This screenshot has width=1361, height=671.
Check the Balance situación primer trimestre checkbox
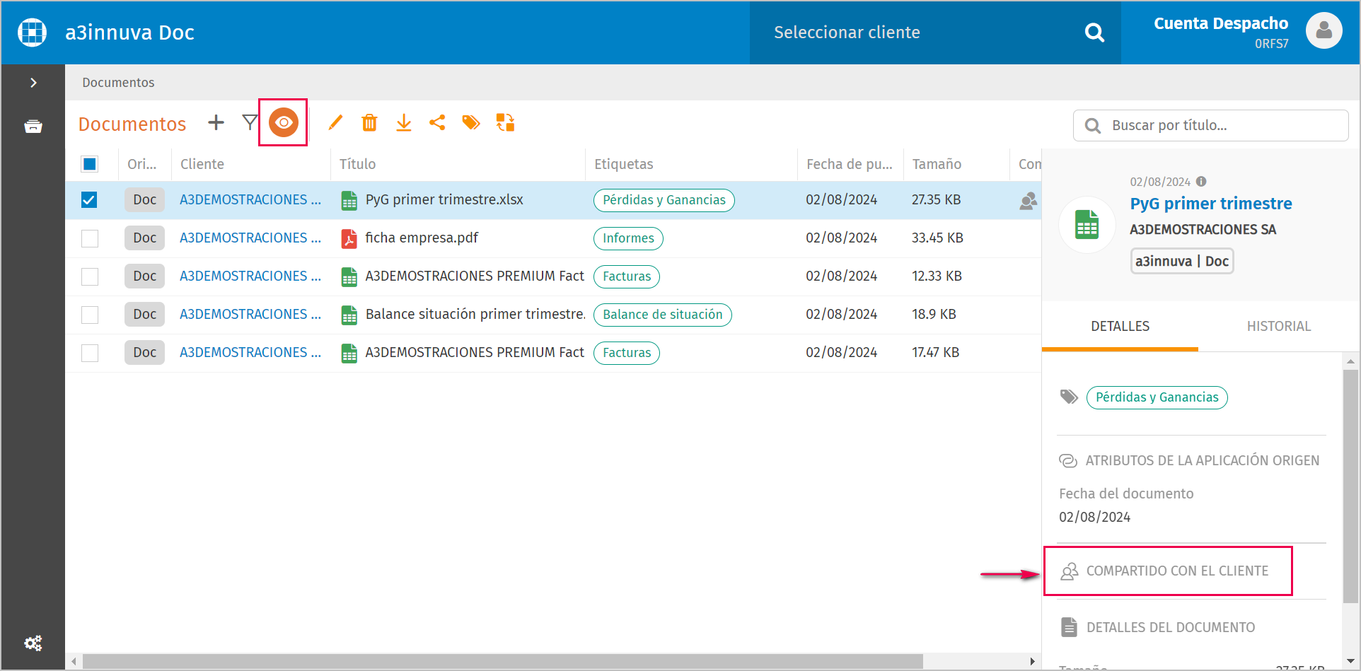point(89,315)
